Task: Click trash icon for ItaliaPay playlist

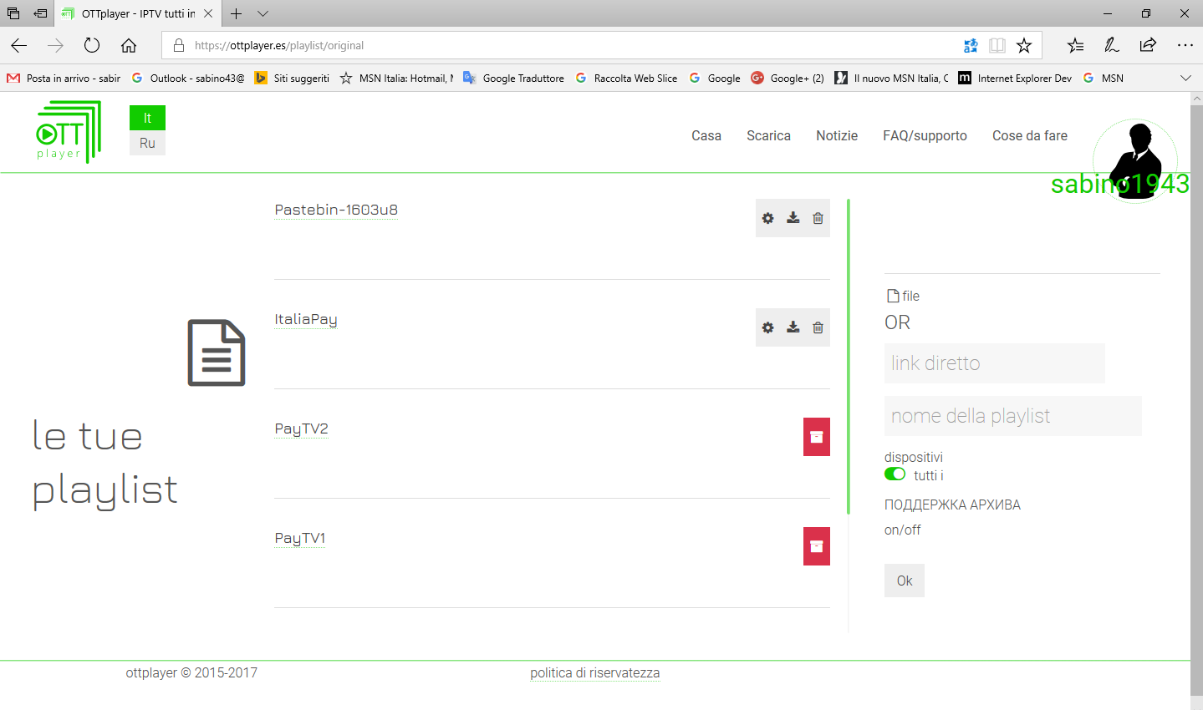Action: pyautogui.click(x=818, y=327)
